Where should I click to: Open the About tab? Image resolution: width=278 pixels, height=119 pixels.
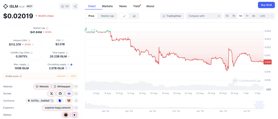click(150, 6)
